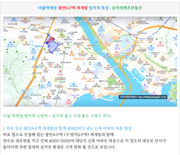Viewport: 180px width, 155px height.
Task: Select the 센텀시티역 station marker
Action: (x=114, y=41)
